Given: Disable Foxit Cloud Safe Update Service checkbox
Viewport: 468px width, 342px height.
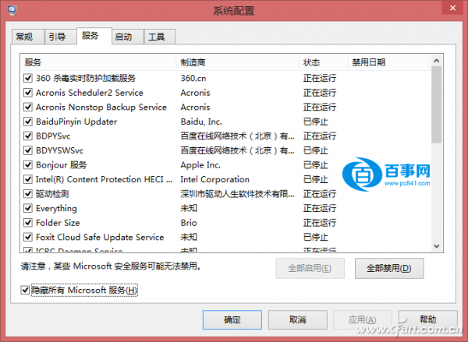Looking at the screenshot, I should coord(28,237).
